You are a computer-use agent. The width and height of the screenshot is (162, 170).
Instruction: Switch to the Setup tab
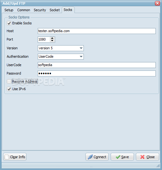(x=9, y=10)
